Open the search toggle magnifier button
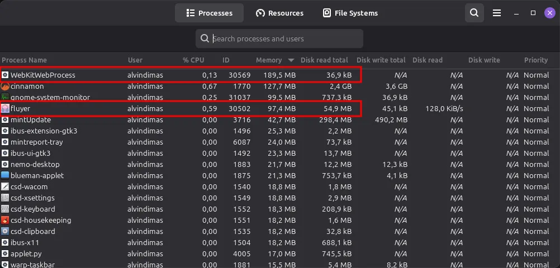This screenshot has width=560, height=268. (x=474, y=13)
